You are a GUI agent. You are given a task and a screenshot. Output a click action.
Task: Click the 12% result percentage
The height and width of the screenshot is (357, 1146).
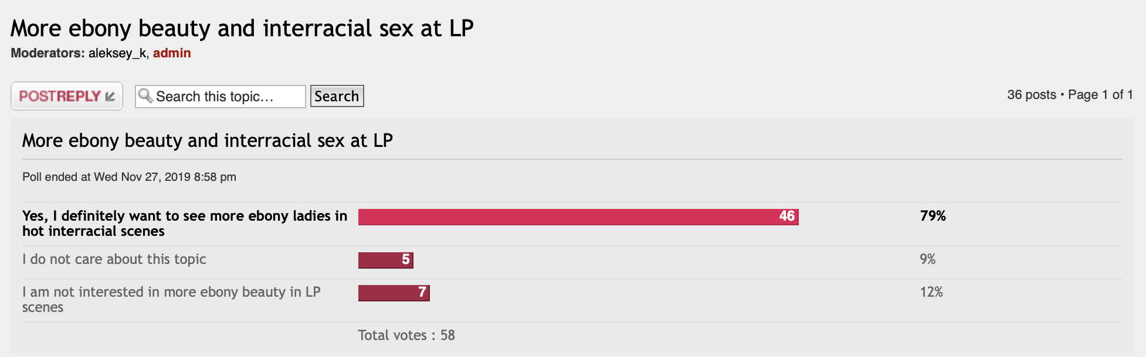coord(931,292)
